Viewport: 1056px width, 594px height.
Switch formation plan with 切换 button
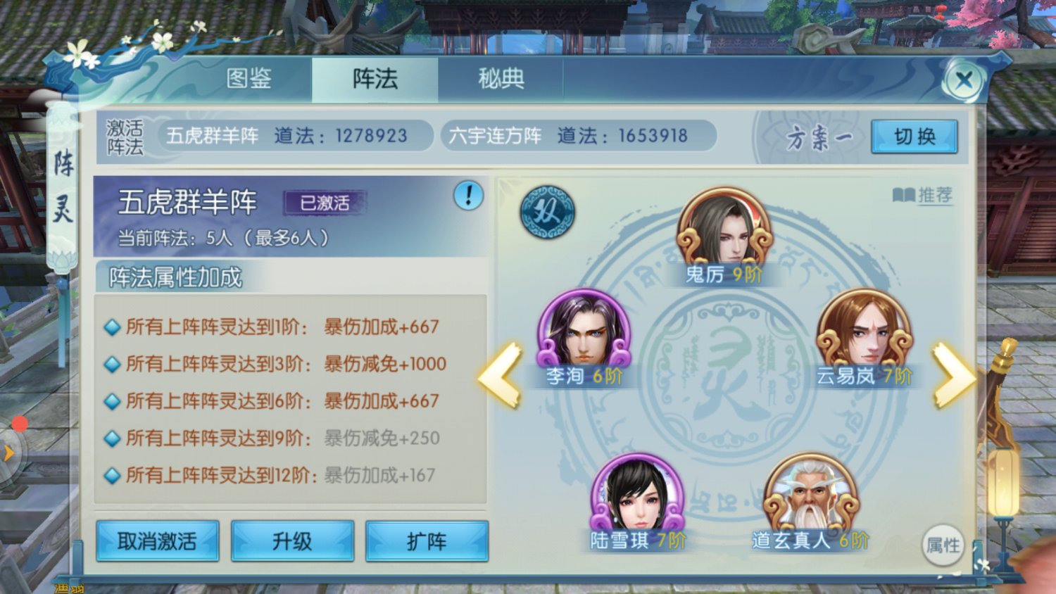tap(914, 137)
